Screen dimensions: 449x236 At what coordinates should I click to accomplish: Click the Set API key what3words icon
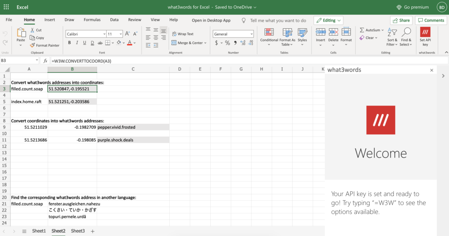click(425, 32)
